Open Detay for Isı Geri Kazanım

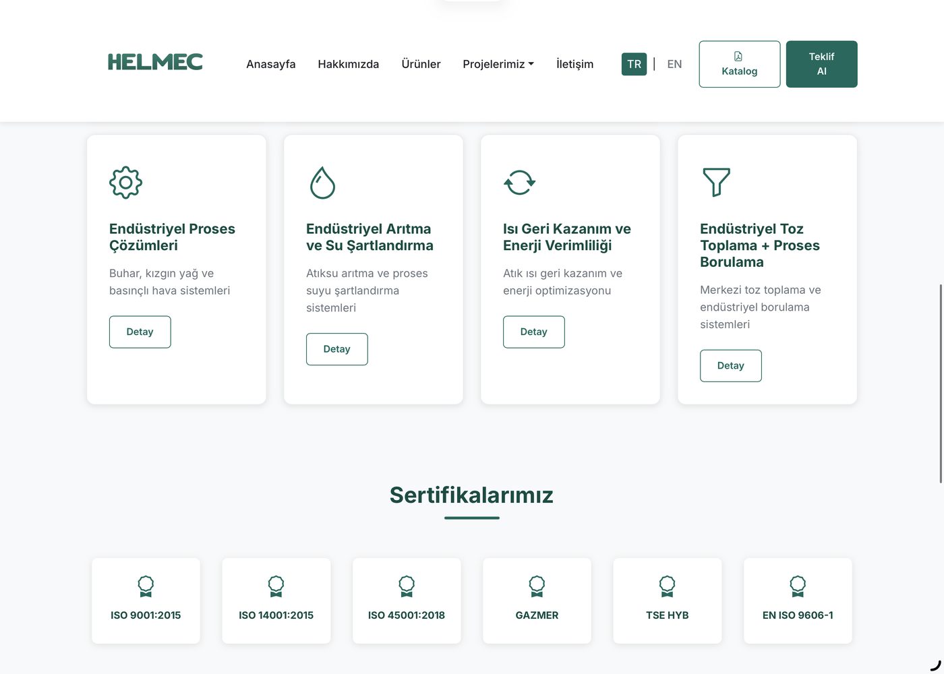[534, 332]
